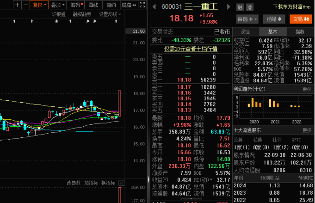Click the 沪股通 label
315x203 pixels.
point(59,14)
